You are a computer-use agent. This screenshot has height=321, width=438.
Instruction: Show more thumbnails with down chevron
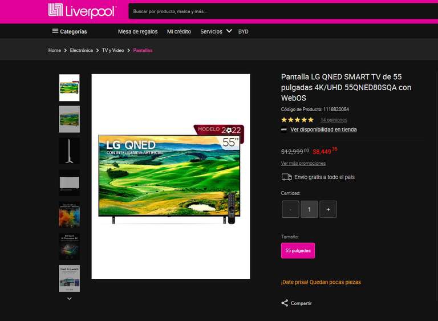(x=69, y=299)
